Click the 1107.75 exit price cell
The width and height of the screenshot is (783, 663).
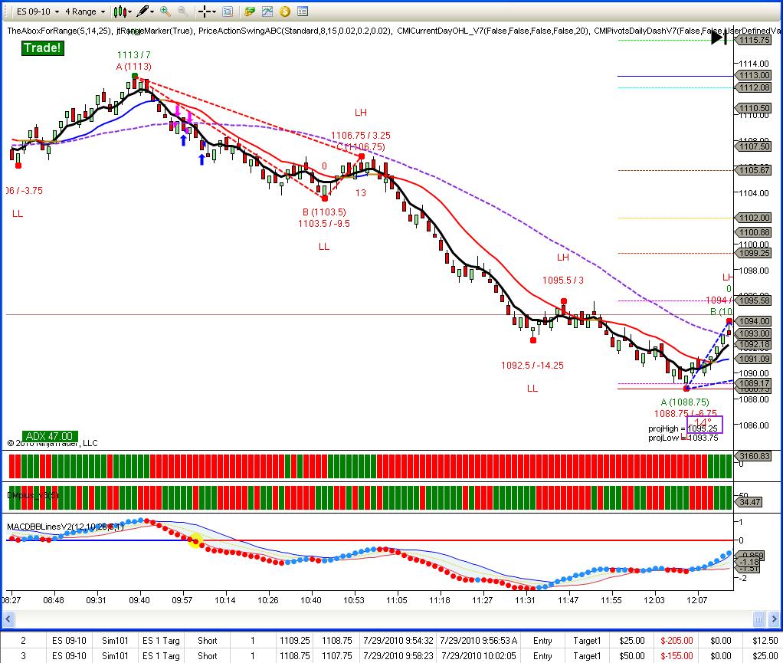[x=336, y=656]
